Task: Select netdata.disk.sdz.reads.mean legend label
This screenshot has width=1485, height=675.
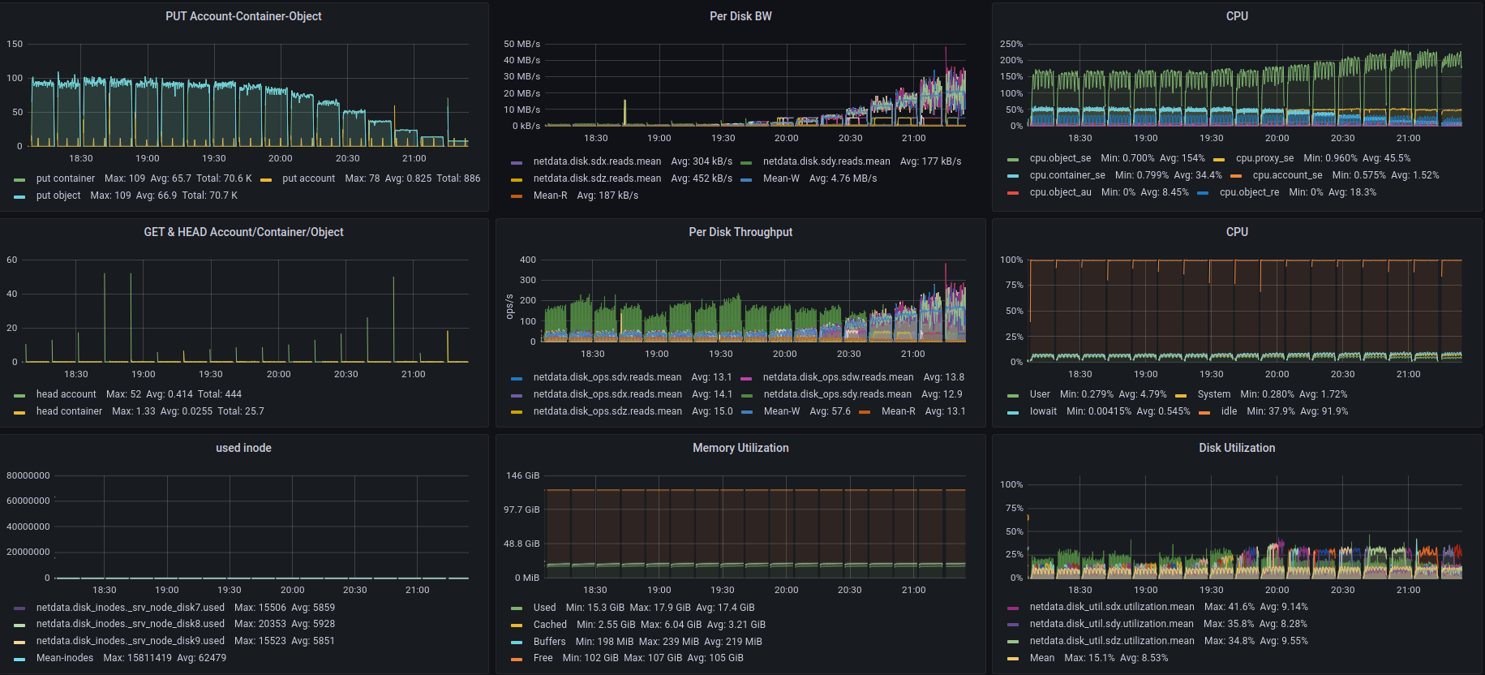Action: 597,178
